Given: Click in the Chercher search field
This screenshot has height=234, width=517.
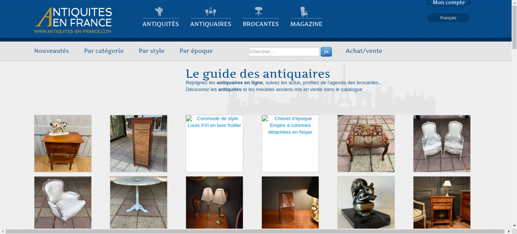Looking at the screenshot, I should coord(284,52).
